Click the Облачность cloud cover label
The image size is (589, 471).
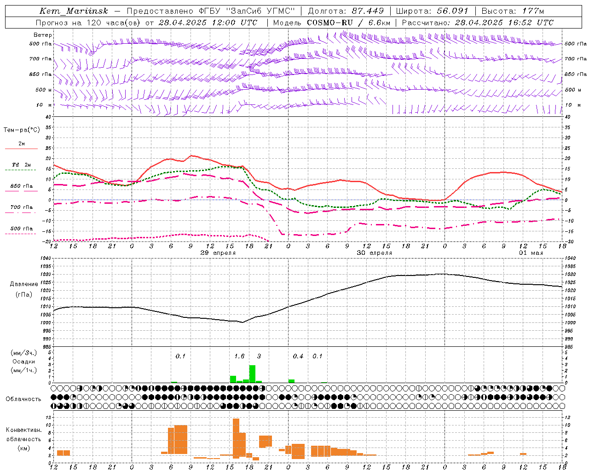[x=23, y=399]
